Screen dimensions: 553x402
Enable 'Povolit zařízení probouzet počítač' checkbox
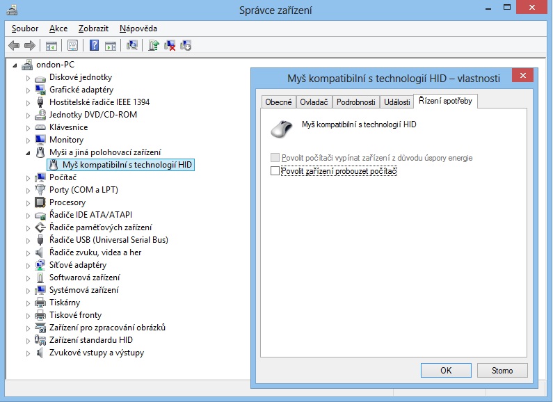pos(275,171)
